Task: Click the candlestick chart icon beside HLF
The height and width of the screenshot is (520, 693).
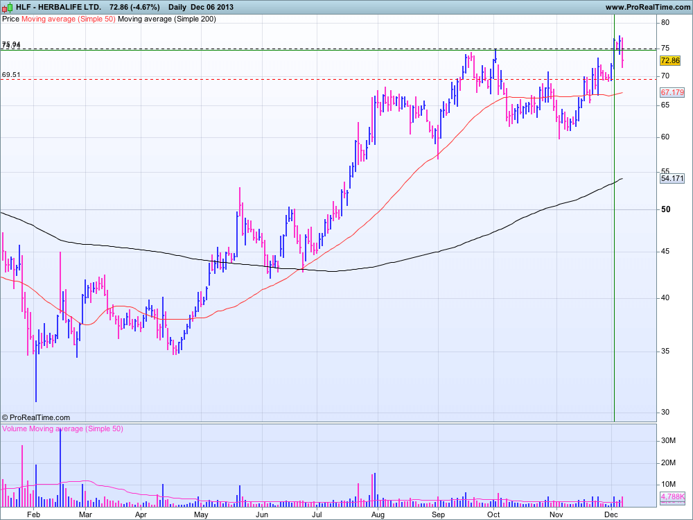Action: (x=8, y=7)
